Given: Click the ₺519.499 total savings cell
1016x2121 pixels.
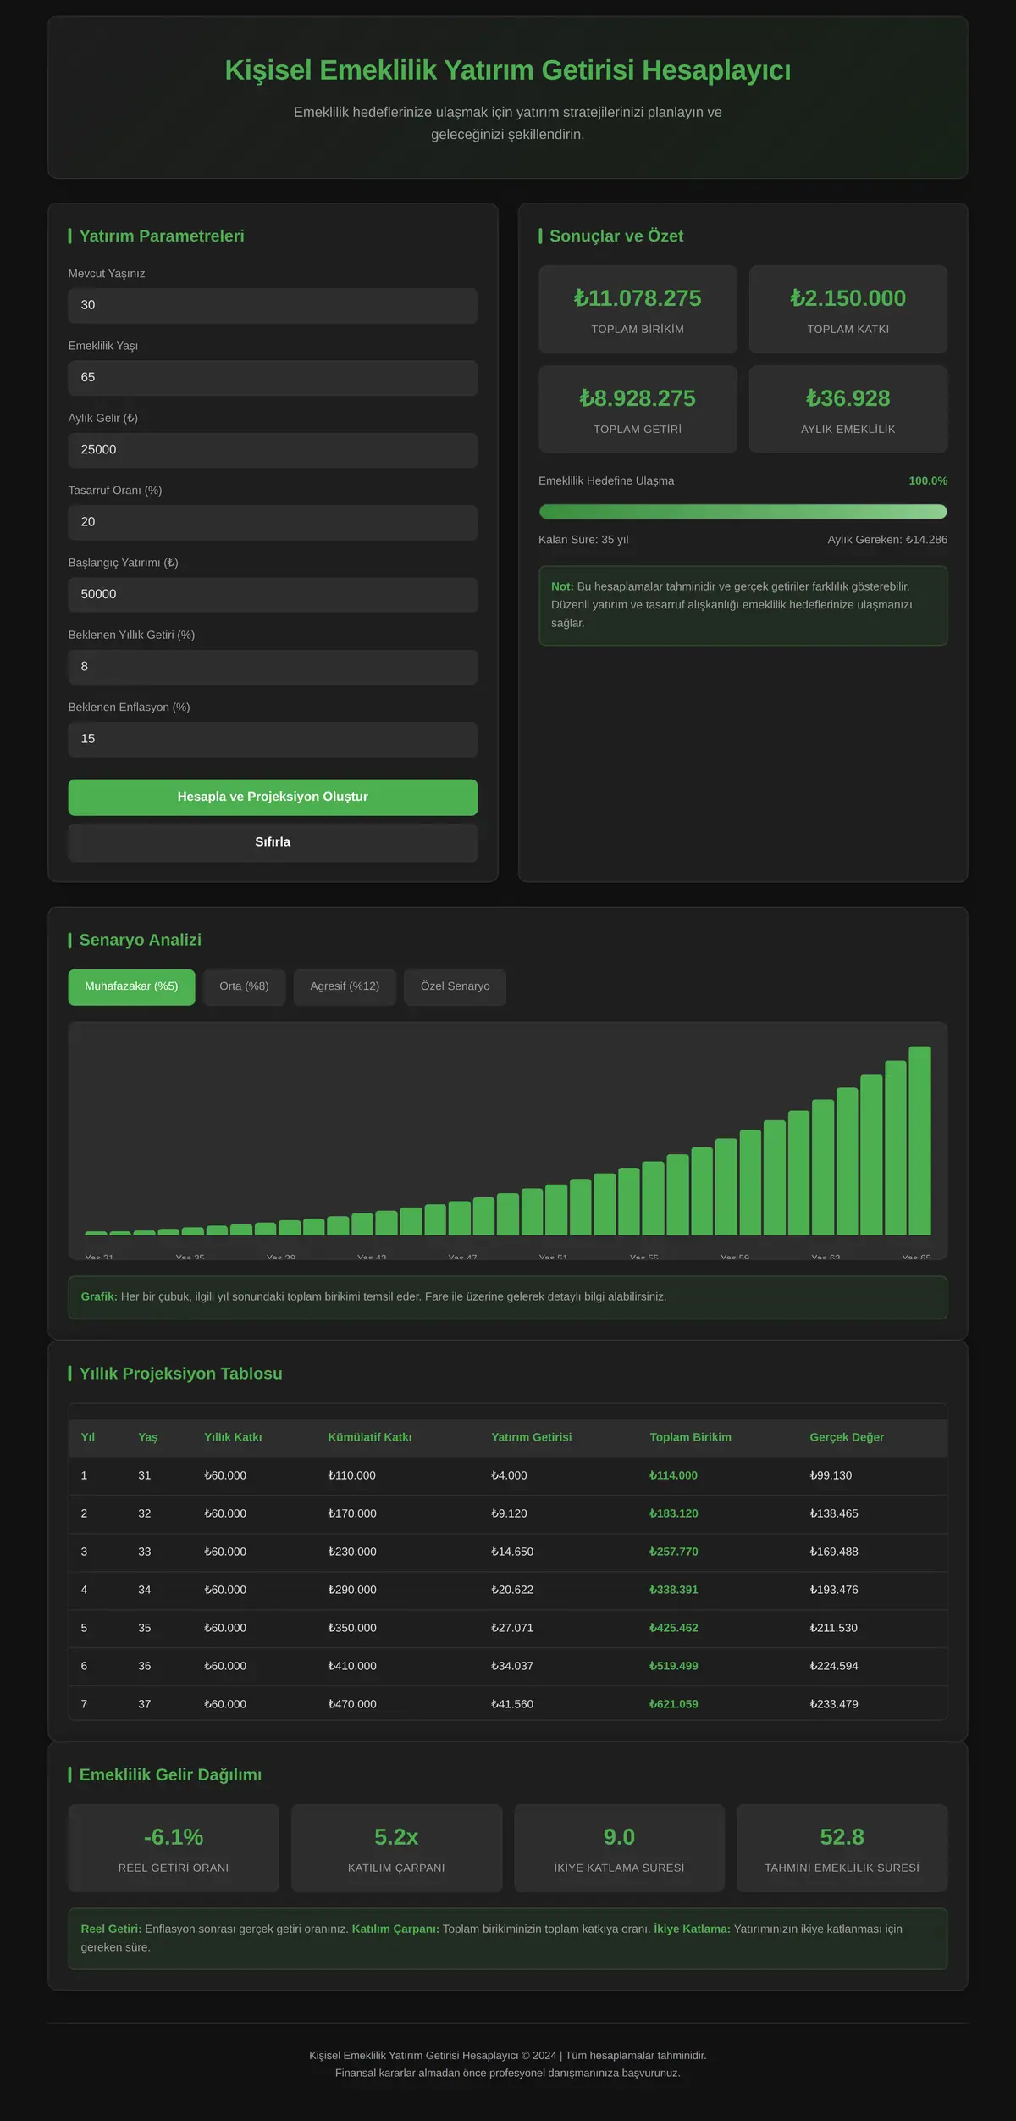Looking at the screenshot, I should pyautogui.click(x=673, y=1666).
